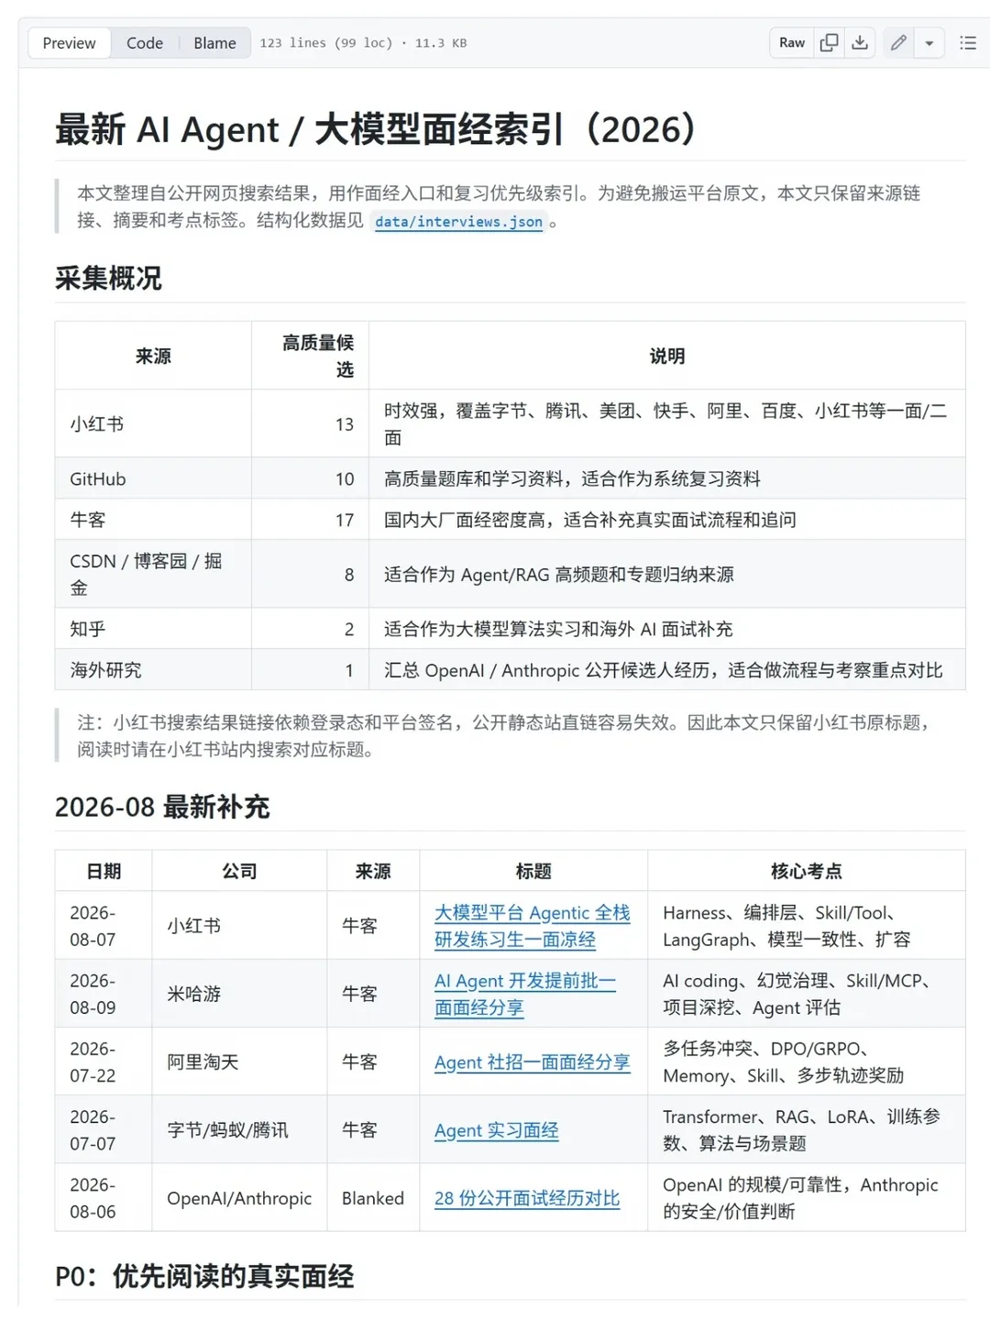This screenshot has width=990, height=1320.
Task: Click the Blanked source cell
Action: tap(373, 1198)
